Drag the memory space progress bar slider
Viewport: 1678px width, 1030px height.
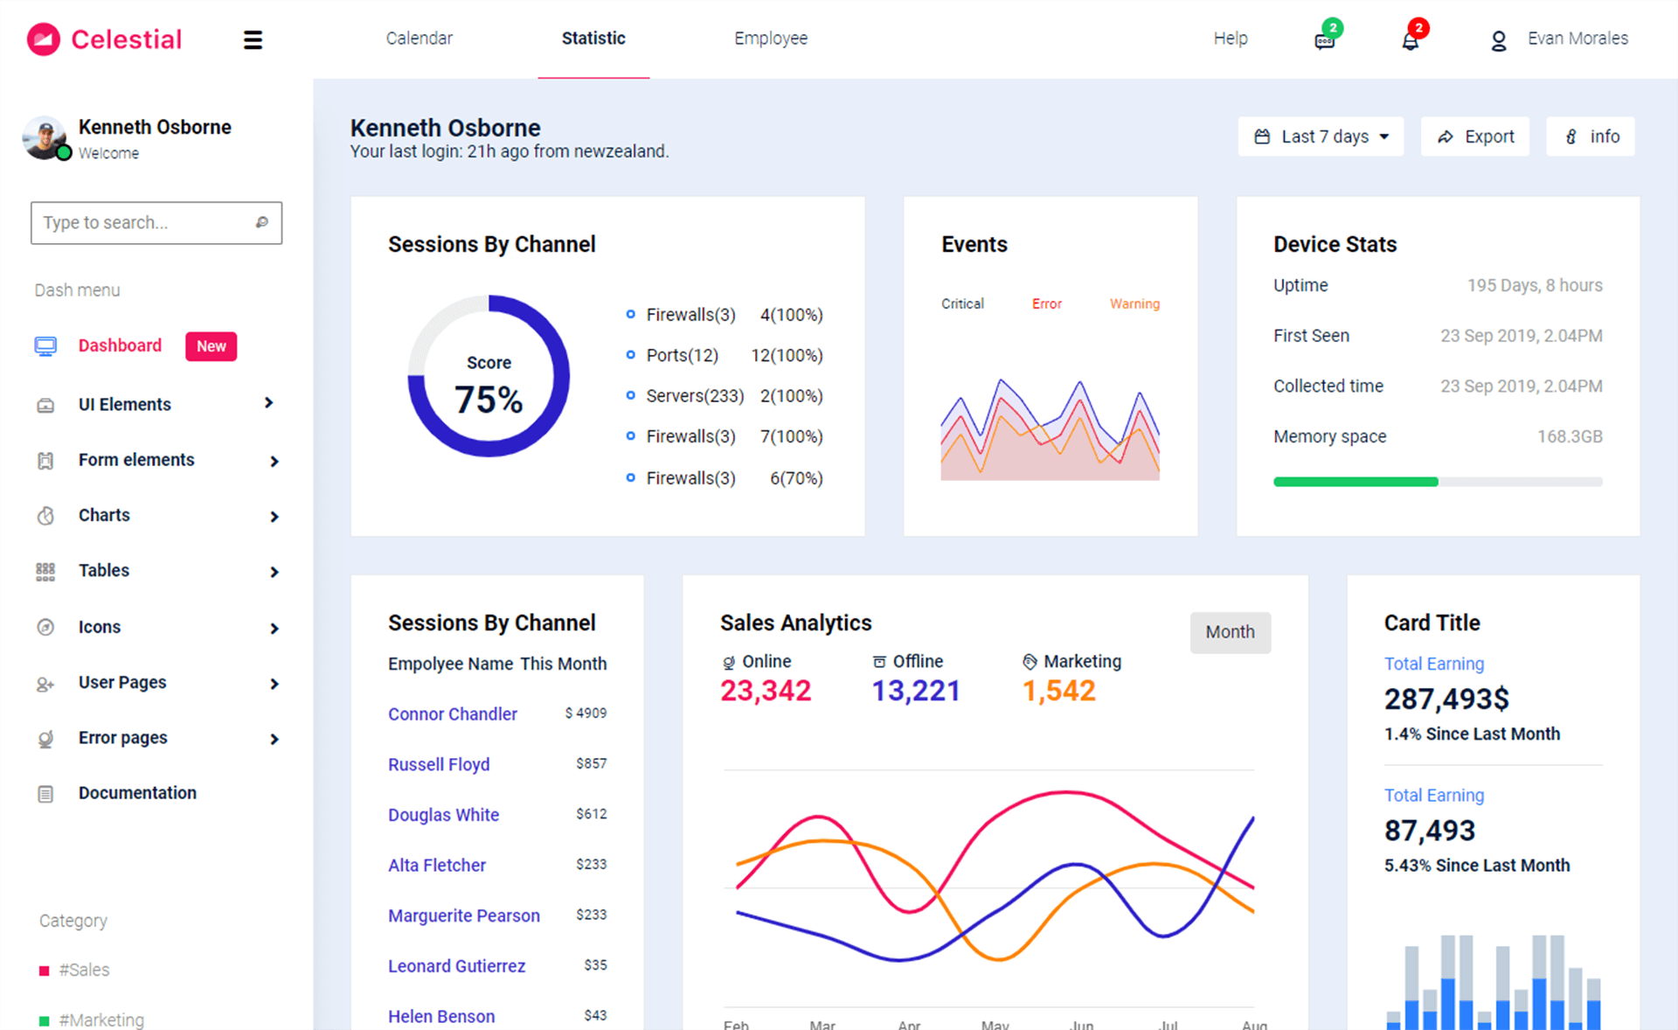[1436, 478]
